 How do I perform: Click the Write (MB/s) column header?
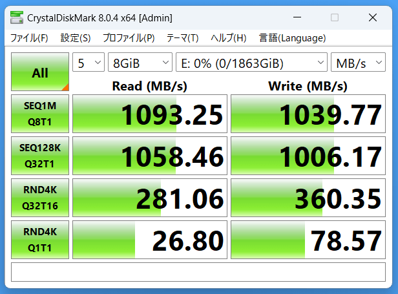point(308,86)
